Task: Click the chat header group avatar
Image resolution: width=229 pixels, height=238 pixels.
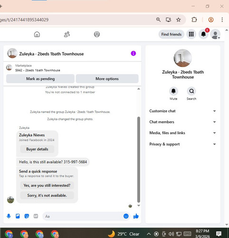Action: point(12,53)
